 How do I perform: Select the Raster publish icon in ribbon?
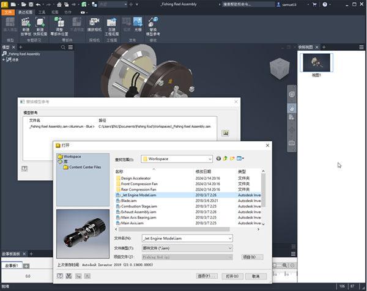[138, 22]
